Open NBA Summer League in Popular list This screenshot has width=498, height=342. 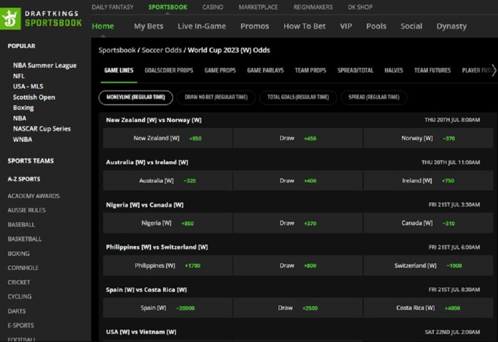coord(45,65)
